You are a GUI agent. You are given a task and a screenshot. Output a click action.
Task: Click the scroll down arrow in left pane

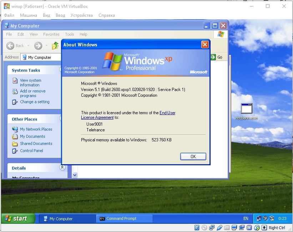(x=75, y=175)
